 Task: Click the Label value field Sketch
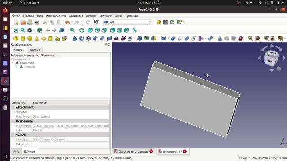[x=71, y=130]
